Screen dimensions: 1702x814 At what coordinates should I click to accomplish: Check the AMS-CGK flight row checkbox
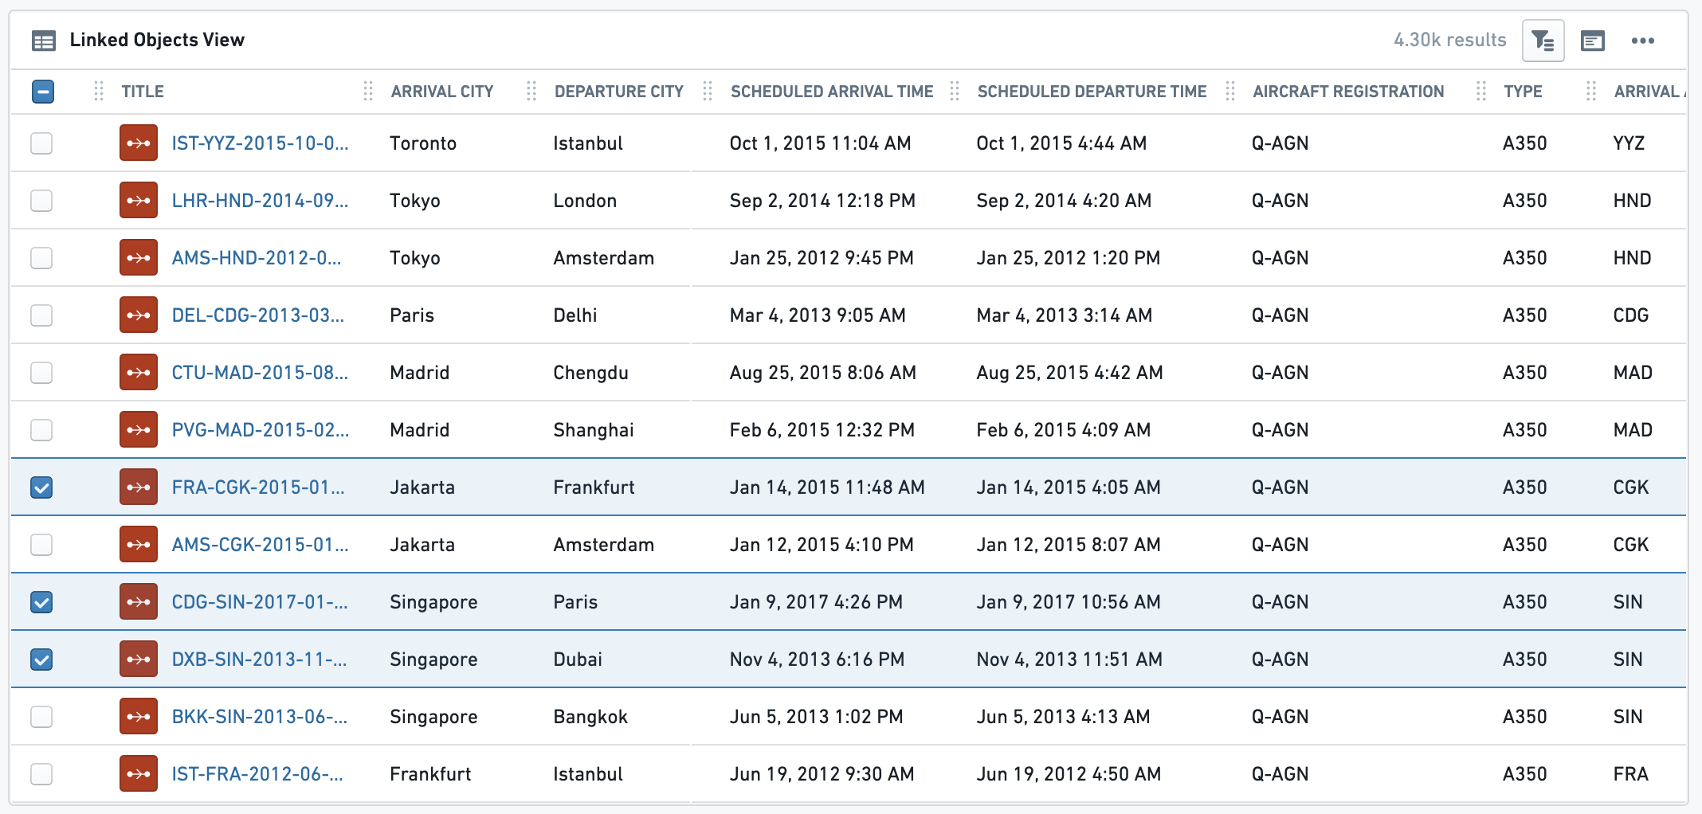click(41, 545)
